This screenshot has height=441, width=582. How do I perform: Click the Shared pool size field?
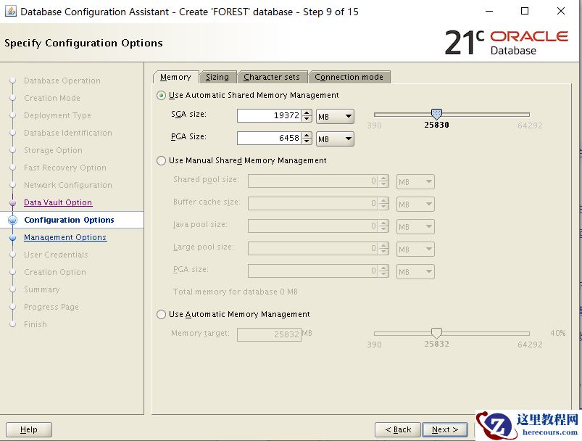[x=313, y=181]
